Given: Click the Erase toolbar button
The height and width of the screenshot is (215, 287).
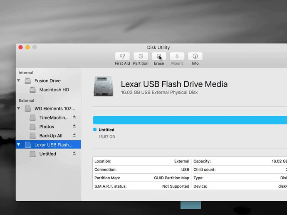Looking at the screenshot, I should [159, 56].
